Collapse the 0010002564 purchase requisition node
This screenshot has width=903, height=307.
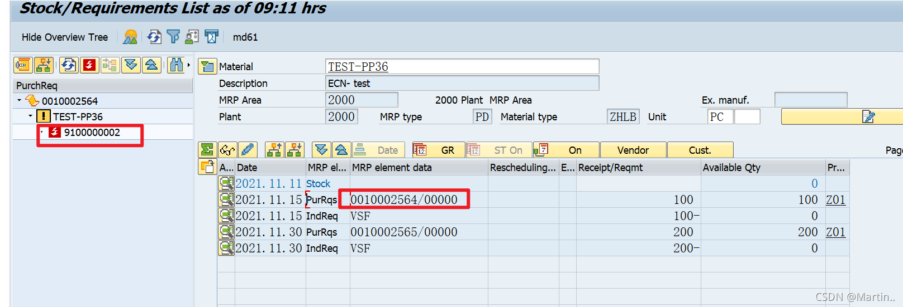[19, 101]
